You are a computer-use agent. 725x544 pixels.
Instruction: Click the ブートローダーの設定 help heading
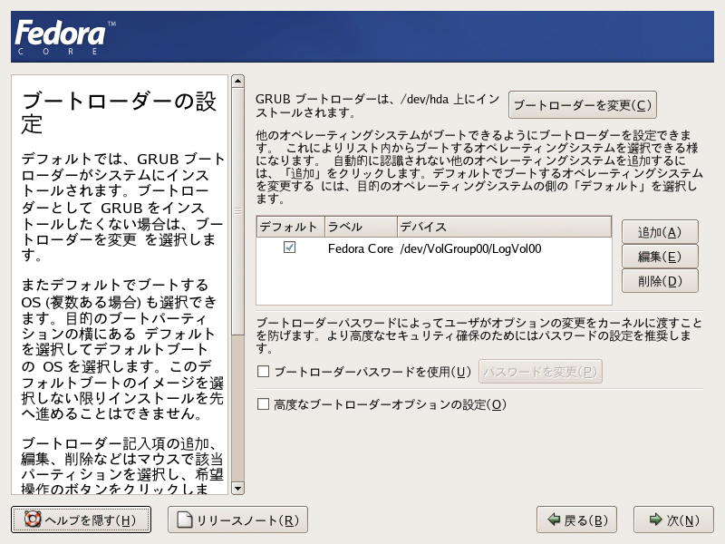click(x=119, y=112)
